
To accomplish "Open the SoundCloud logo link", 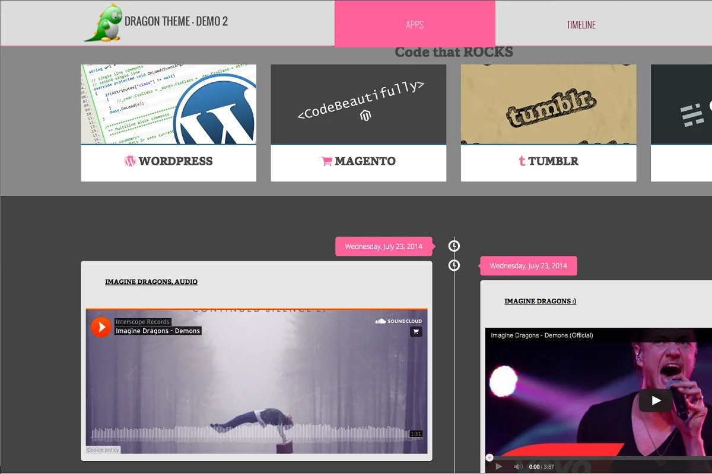I will (x=398, y=321).
